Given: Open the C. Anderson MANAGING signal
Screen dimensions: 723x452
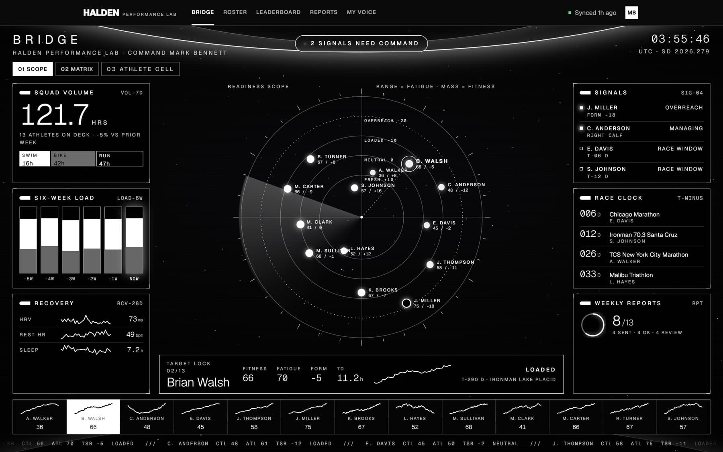Looking at the screenshot, I should click(x=641, y=132).
